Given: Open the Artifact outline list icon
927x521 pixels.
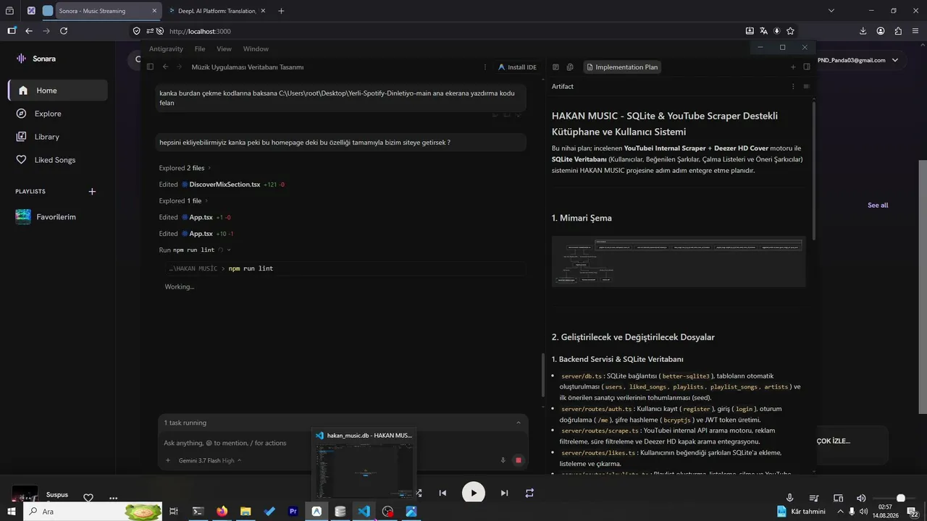Looking at the screenshot, I should [x=806, y=86].
